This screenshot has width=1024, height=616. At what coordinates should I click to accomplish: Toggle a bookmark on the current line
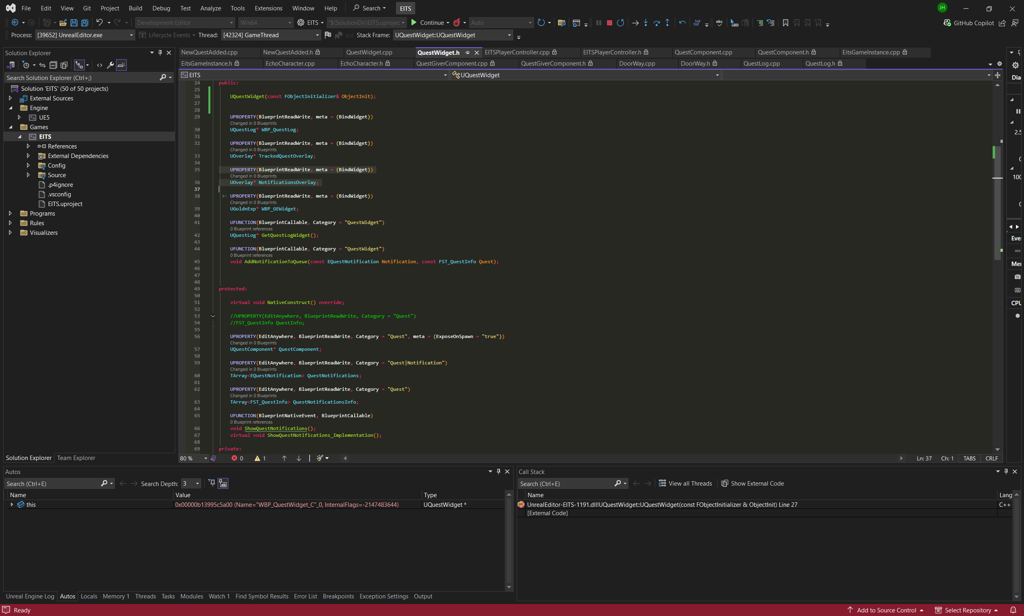(x=785, y=23)
